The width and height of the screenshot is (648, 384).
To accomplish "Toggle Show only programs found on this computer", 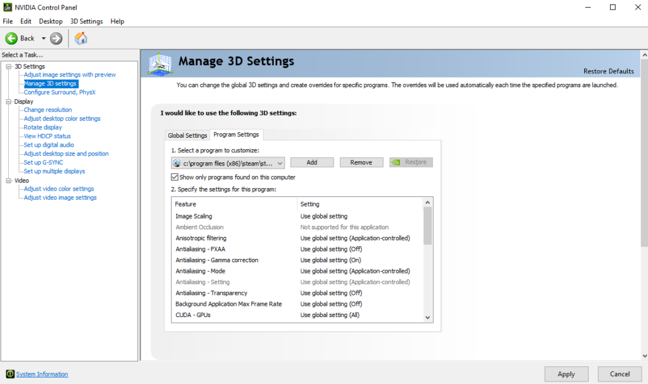I will [175, 177].
